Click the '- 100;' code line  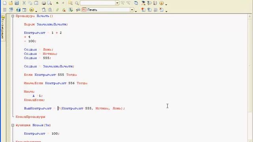click(30, 41)
